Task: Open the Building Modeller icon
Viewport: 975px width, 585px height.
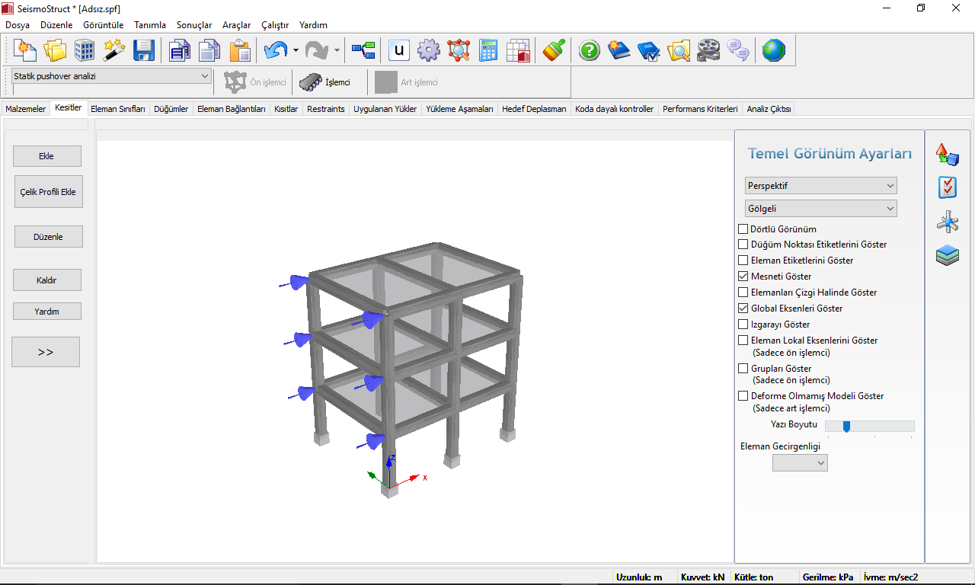Action: click(x=85, y=51)
